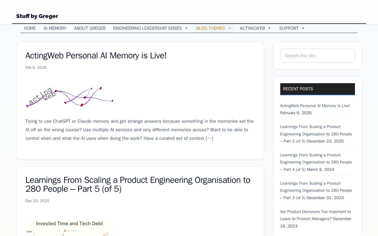This screenshot has height=236, width=378.
Task: Open recent post Part 4 (of 5)
Action: [x=316, y=162]
